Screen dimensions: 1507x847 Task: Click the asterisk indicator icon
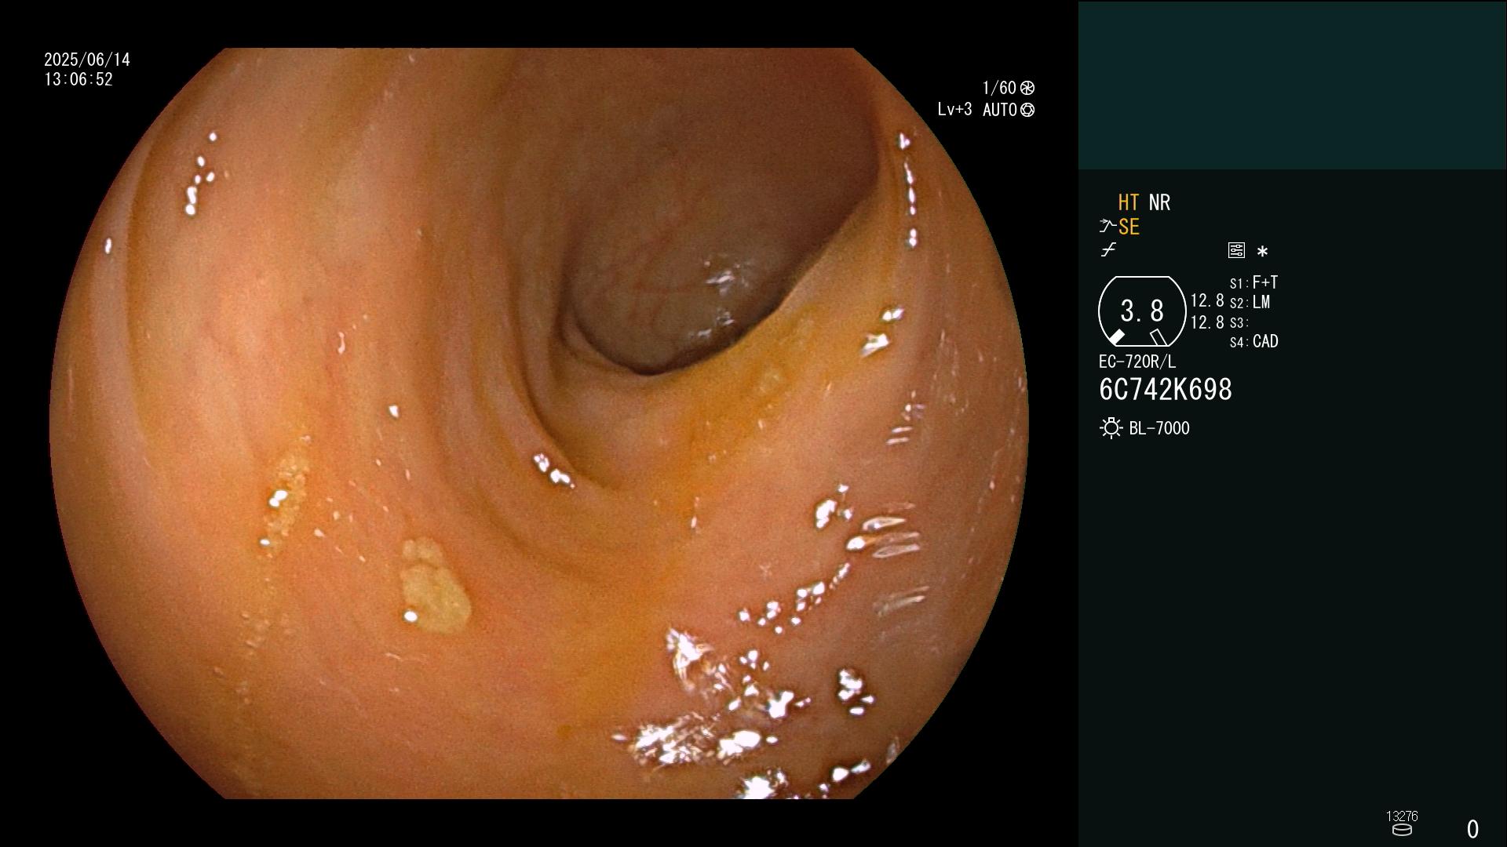coord(1262,251)
